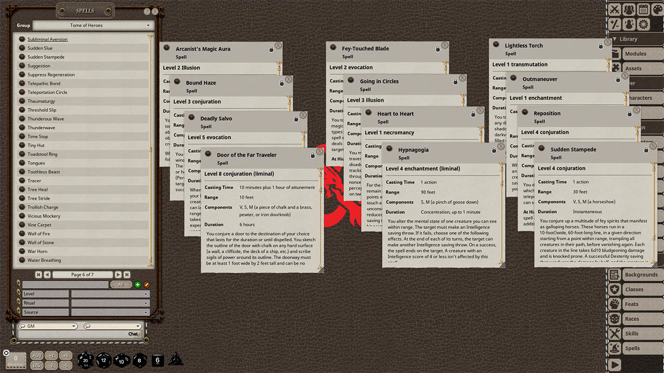
Task: Enable advantage with the ADV button
Action: coord(36,355)
